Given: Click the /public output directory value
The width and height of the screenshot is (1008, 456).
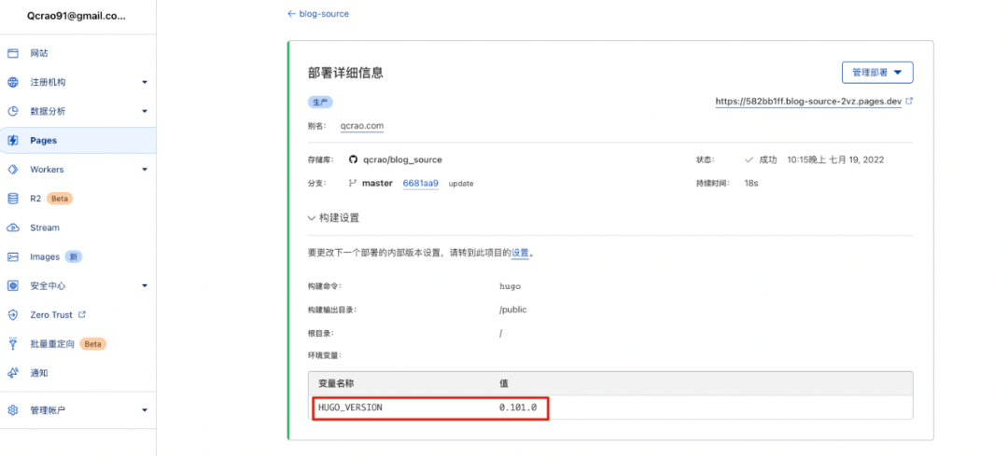Looking at the screenshot, I should (x=513, y=310).
